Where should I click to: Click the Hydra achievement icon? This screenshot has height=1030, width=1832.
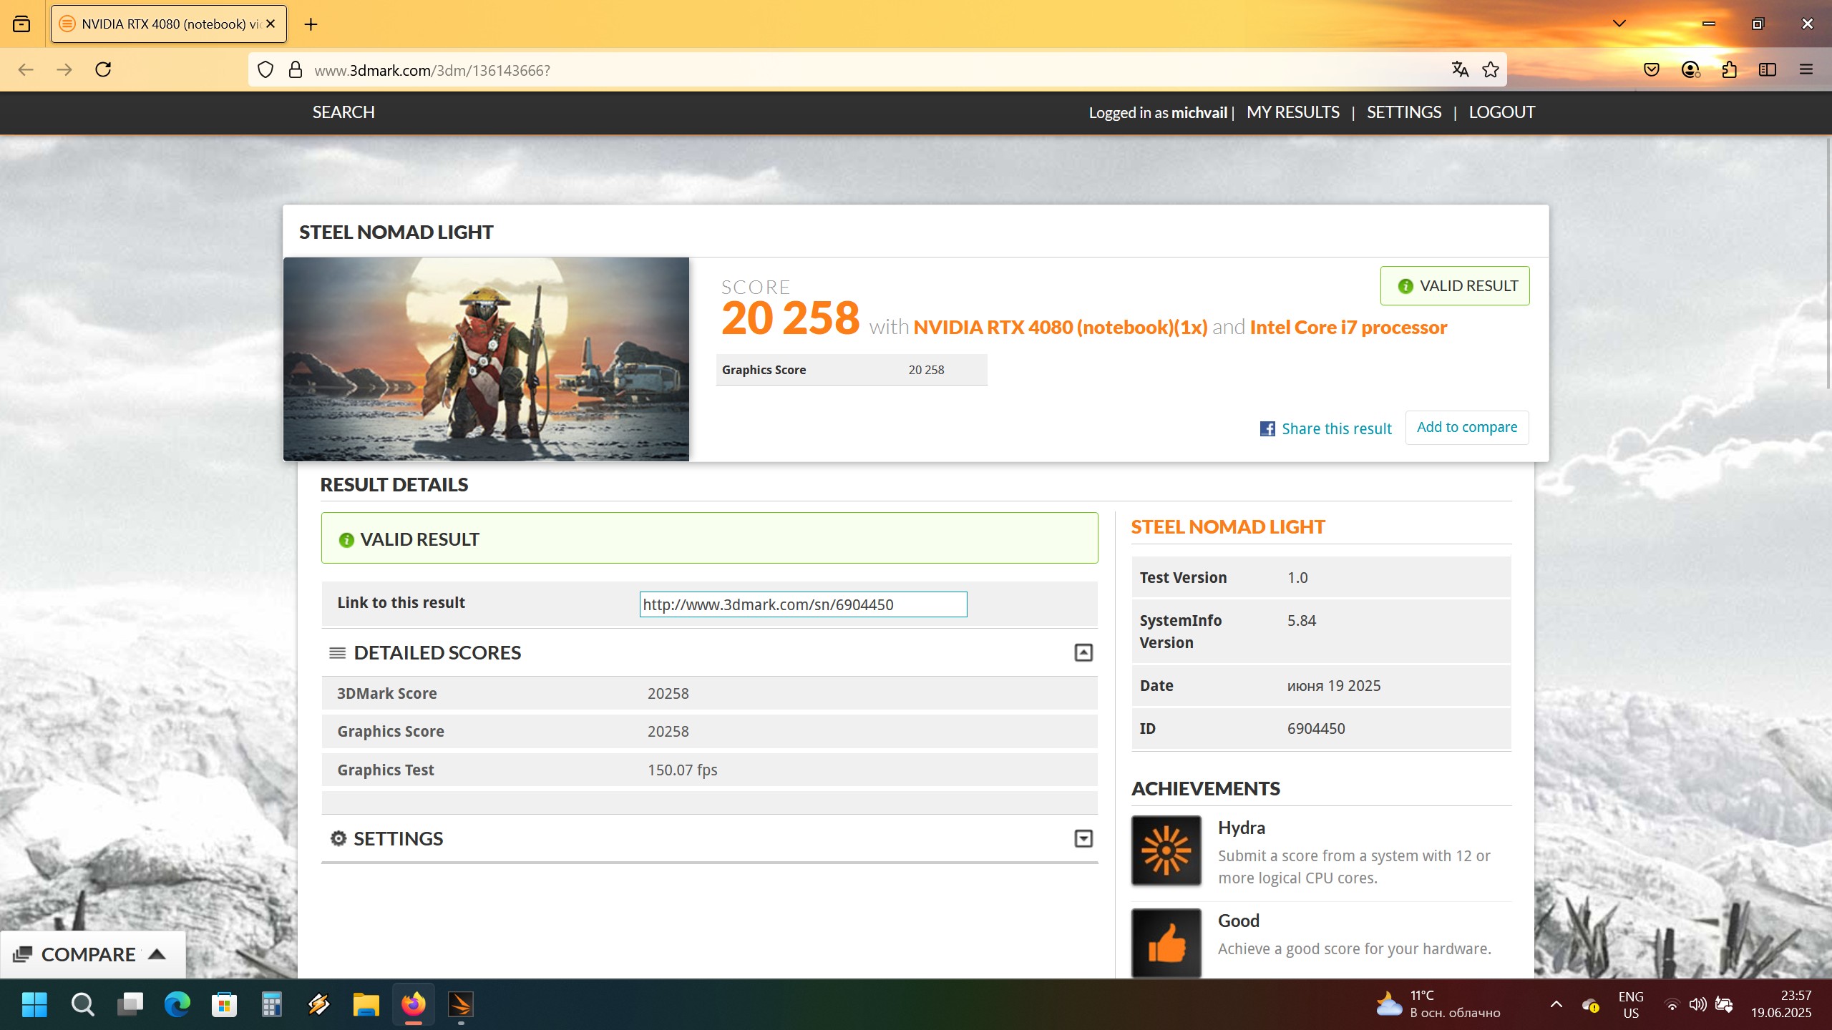pyautogui.click(x=1166, y=850)
